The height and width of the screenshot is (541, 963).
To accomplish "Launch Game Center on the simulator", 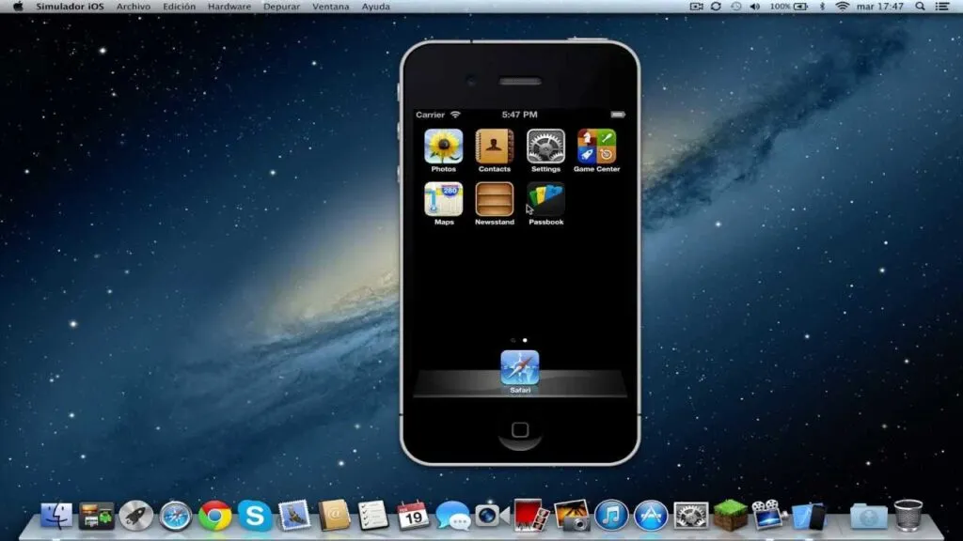I will pos(596,147).
